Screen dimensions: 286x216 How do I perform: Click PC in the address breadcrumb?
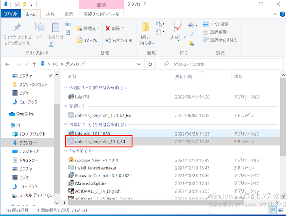[55, 64]
